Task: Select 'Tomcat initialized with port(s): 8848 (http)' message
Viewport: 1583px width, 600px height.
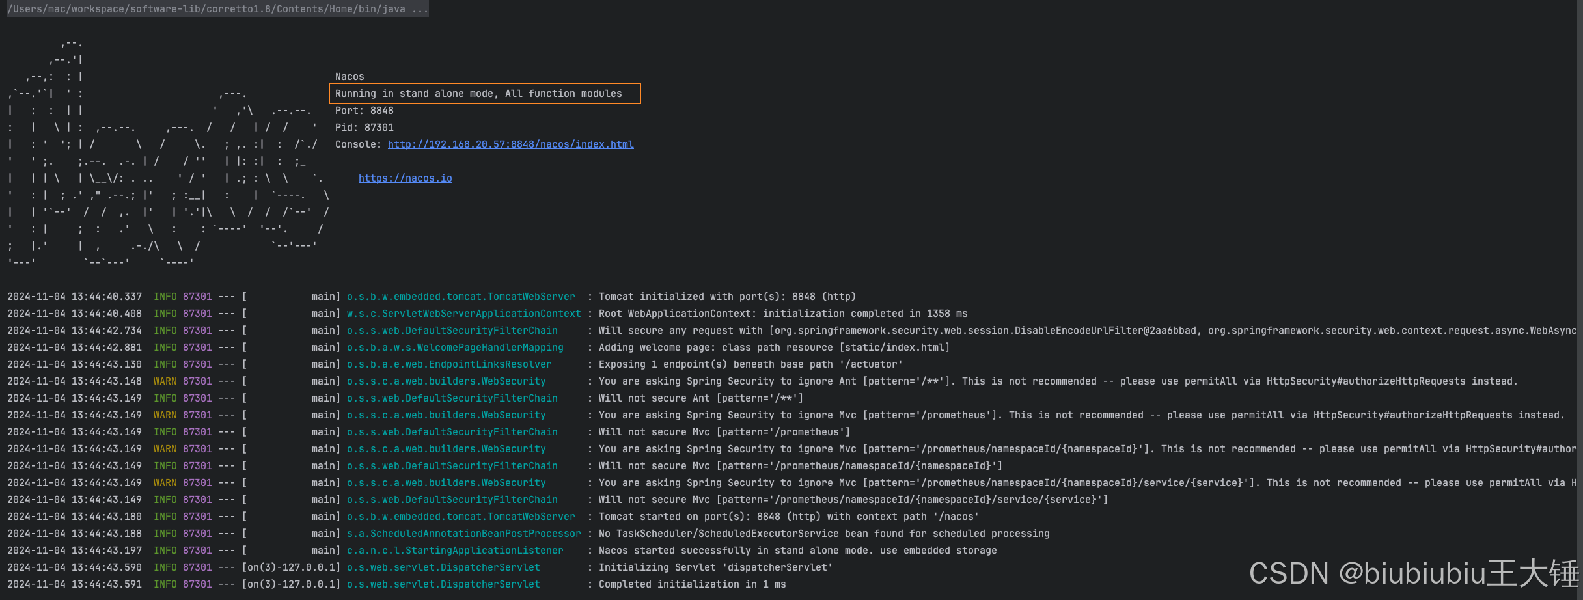Action: pos(727,297)
